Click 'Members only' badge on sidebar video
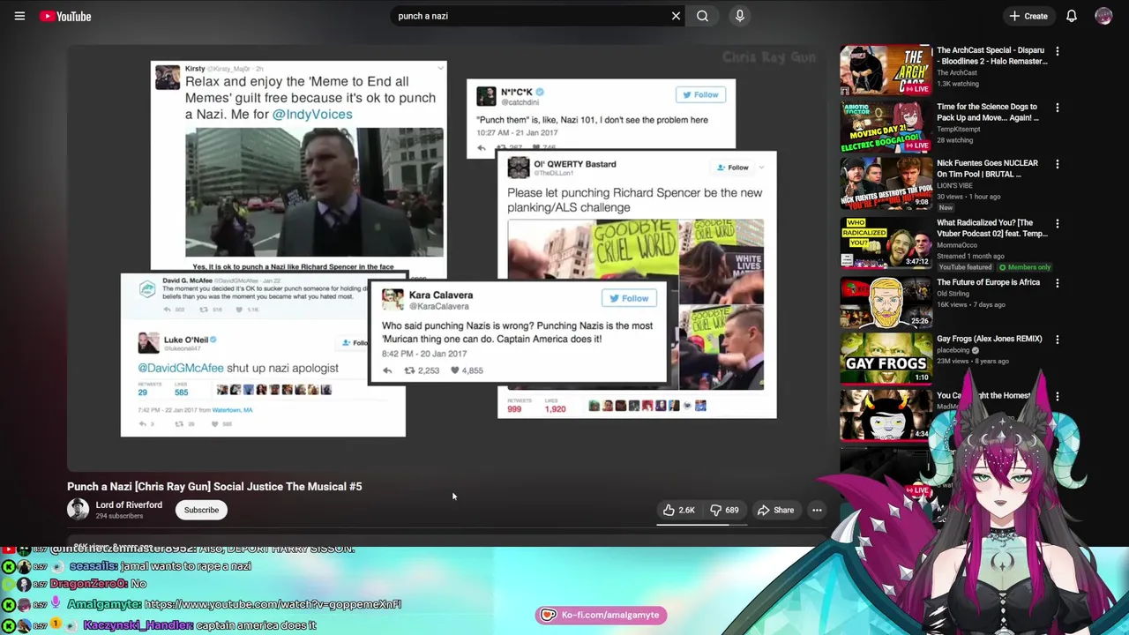The width and height of the screenshot is (1129, 635). (x=1024, y=267)
